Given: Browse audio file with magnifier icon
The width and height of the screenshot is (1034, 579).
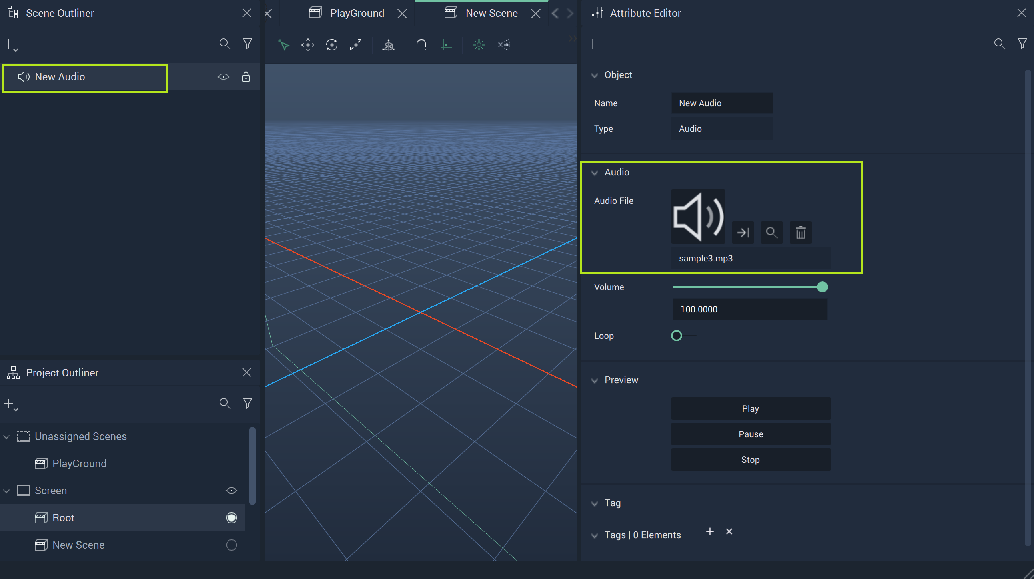Looking at the screenshot, I should (x=771, y=233).
